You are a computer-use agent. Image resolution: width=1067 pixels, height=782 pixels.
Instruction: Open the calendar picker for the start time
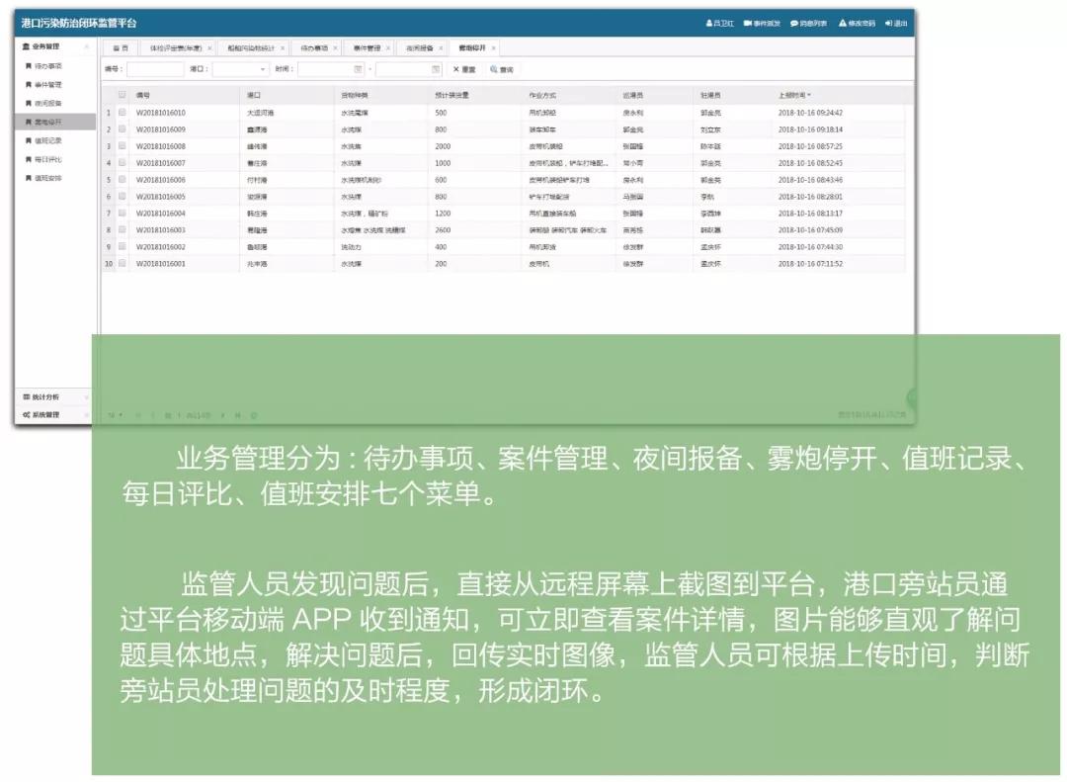click(x=358, y=69)
